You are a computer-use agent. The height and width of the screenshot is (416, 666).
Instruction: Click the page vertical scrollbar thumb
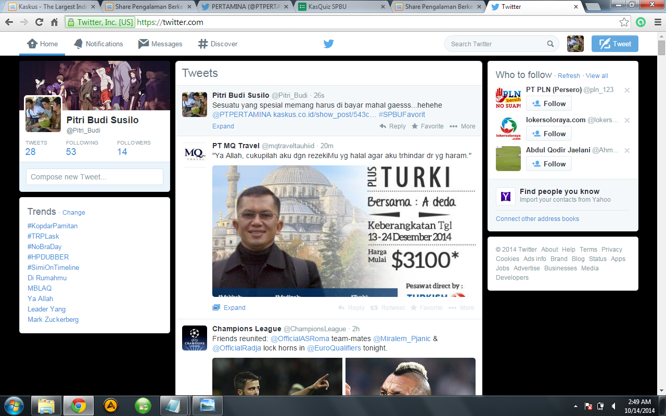[661, 48]
